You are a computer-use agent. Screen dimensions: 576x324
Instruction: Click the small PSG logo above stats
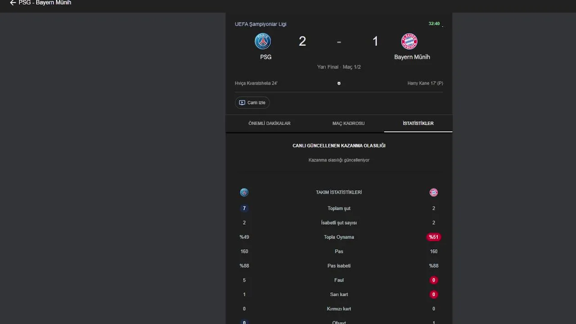tap(244, 193)
